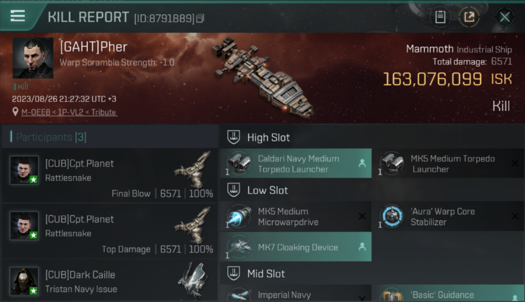The width and height of the screenshot is (525, 302).
Task: Click the Low Slot section header
Action: click(x=267, y=190)
